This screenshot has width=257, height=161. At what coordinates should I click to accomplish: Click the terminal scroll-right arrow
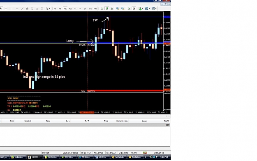pyautogui.click(x=169, y=116)
